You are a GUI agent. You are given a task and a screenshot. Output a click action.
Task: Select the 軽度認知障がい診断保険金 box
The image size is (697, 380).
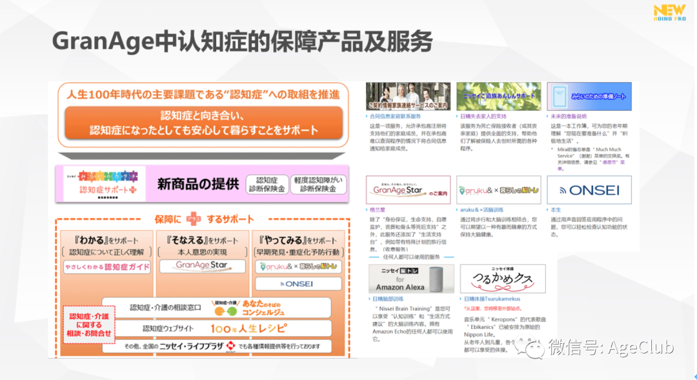[318, 185]
